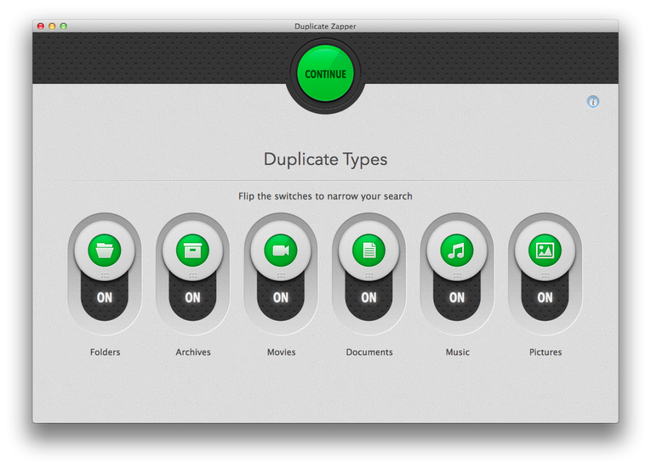Click the Documents text label
This screenshot has width=651, height=468.
[369, 352]
